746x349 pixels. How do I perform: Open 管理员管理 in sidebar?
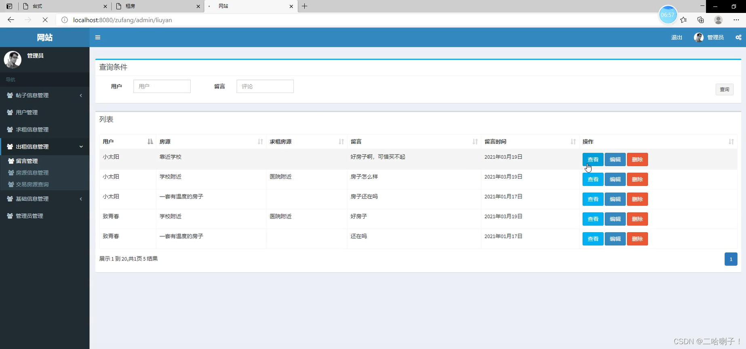click(44, 216)
